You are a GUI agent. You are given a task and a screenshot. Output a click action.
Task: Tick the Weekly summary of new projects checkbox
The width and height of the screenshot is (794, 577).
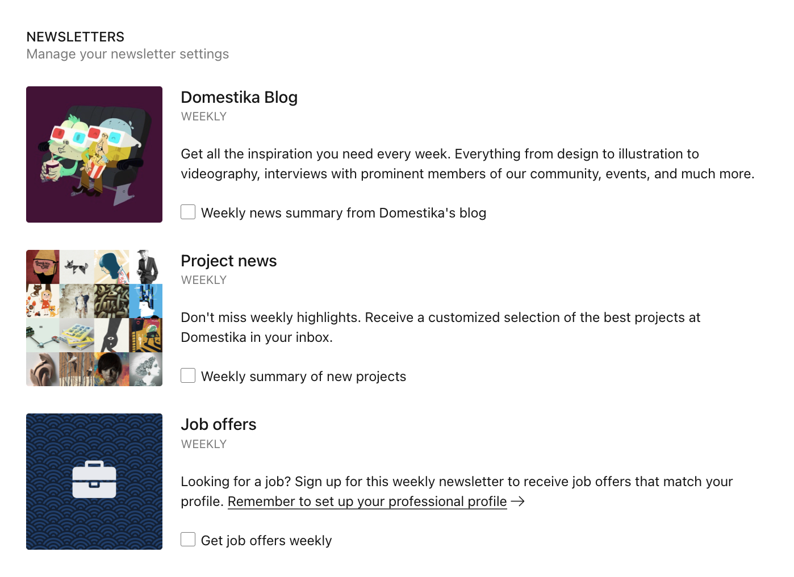coord(188,375)
